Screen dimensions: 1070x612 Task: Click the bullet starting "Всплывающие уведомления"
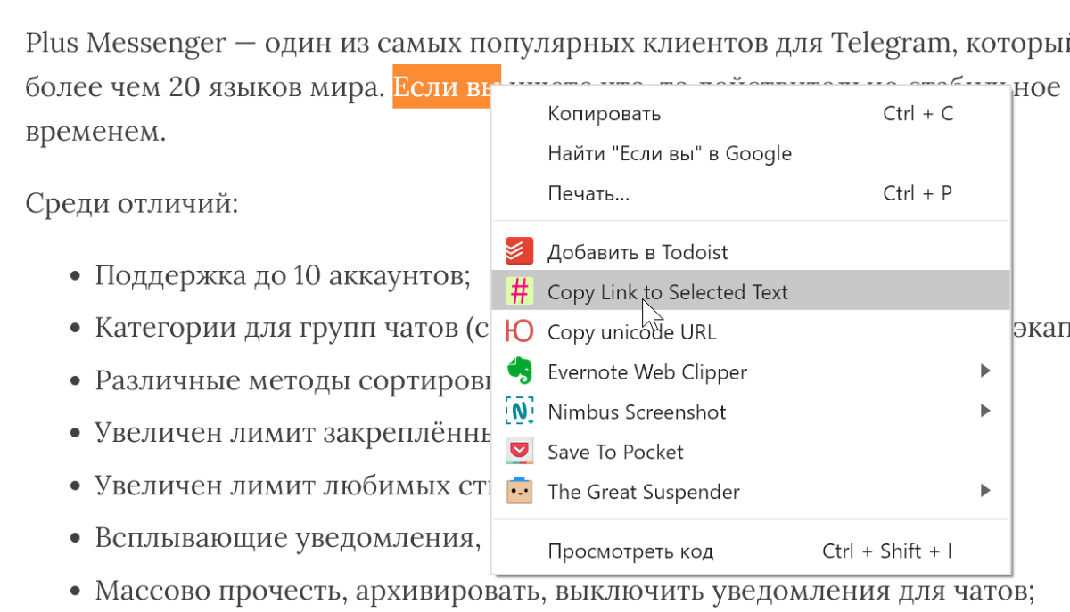point(292,538)
